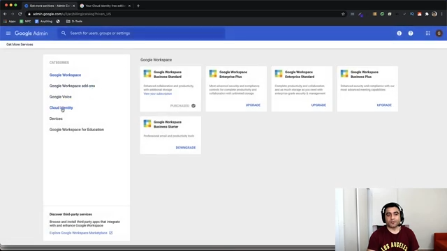Open the main hamburger menu
447x251 pixels.
point(8,33)
